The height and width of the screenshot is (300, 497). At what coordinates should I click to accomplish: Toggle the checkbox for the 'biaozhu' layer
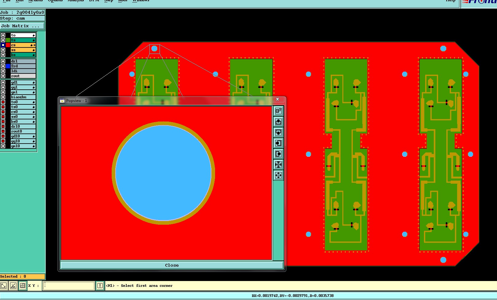coord(3,97)
